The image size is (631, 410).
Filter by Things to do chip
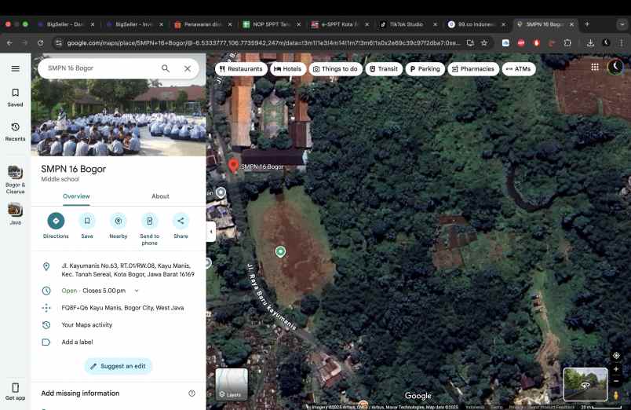click(336, 69)
